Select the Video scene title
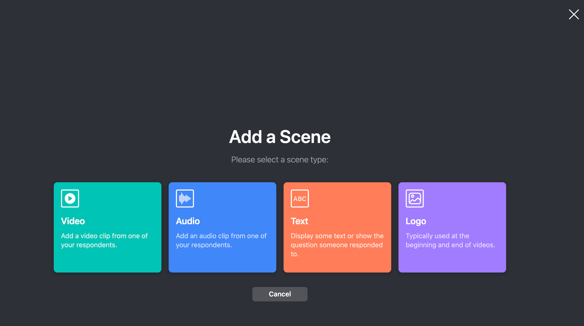This screenshot has width=584, height=326. click(73, 221)
